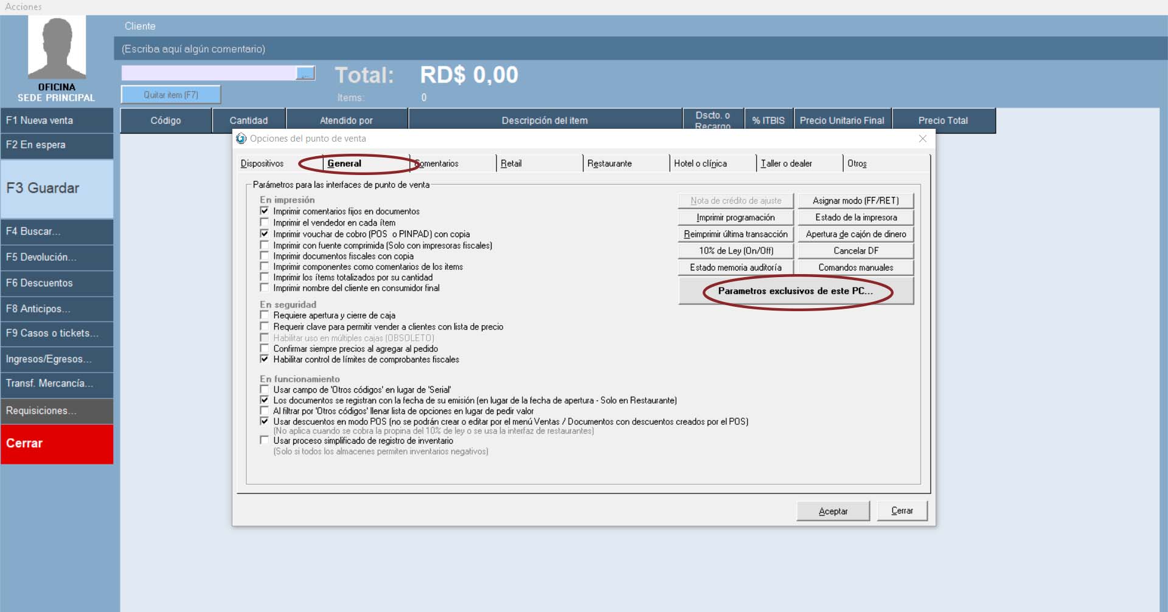Check 'Usar proceso simplificado de registro de inventario'

(265, 441)
